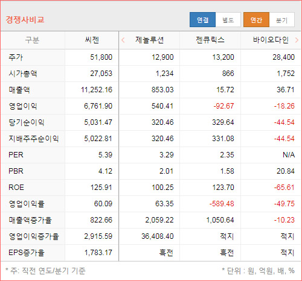Click 바이오다인 ROE value -65.61
Screen dimensions: 302x281
pyautogui.click(x=284, y=188)
